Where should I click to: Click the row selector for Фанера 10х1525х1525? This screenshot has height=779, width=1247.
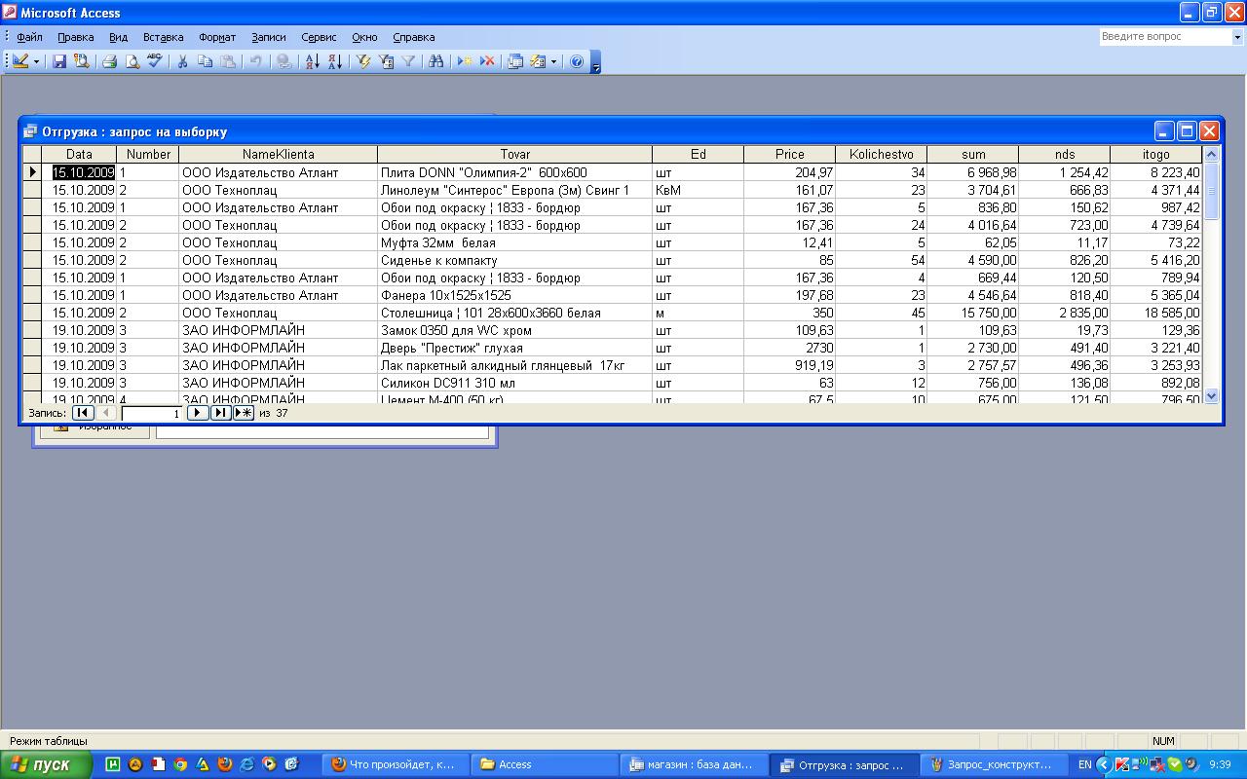tap(32, 295)
